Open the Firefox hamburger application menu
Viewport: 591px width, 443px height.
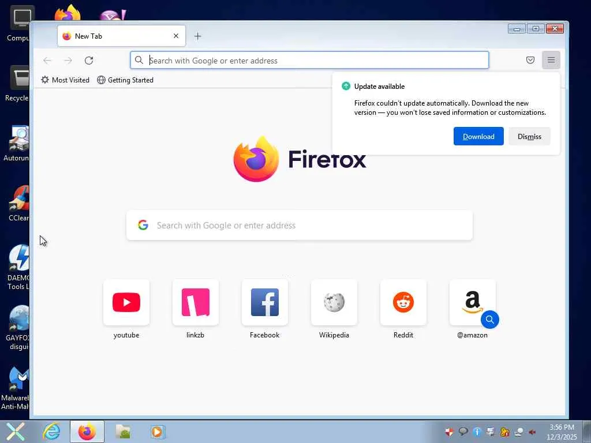coord(551,60)
